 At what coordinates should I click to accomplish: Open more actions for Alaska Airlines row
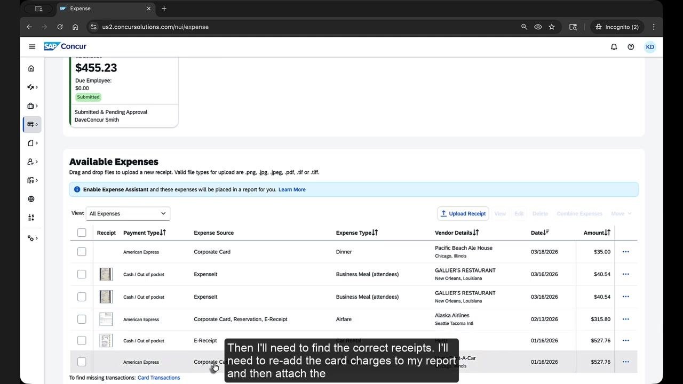(x=626, y=319)
